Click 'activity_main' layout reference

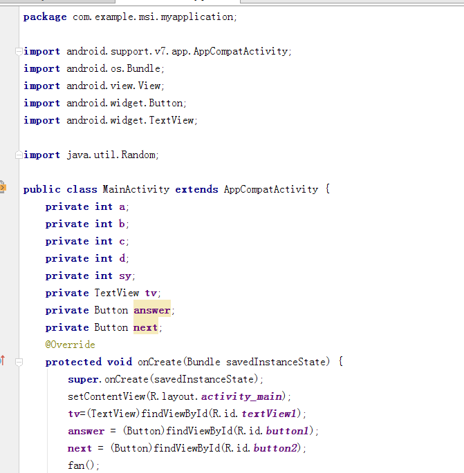pos(241,396)
